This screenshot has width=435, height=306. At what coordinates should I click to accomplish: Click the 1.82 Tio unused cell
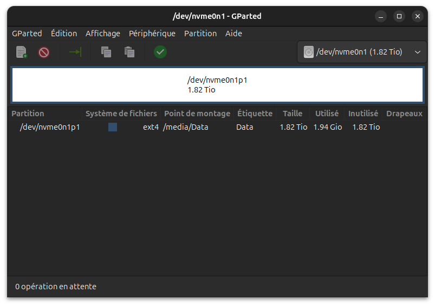click(366, 127)
